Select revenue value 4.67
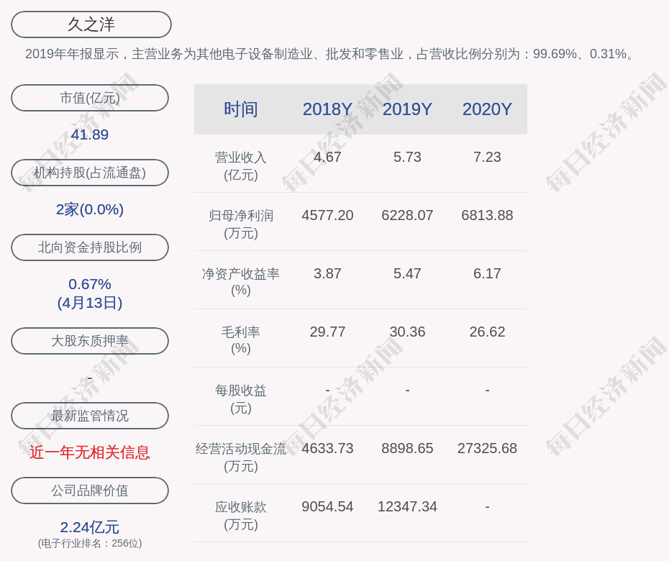Screen dimensions: 669x561 (x=327, y=157)
